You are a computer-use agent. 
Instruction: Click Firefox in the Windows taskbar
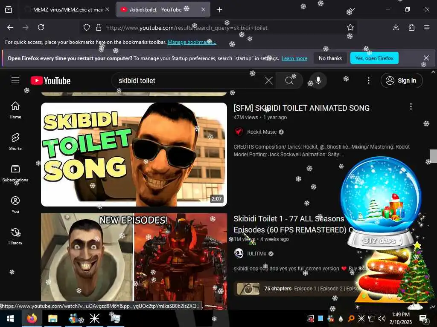[32, 318]
